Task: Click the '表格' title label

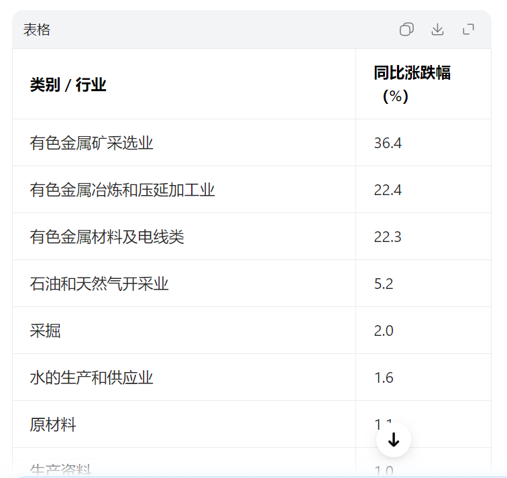Action: (37, 29)
